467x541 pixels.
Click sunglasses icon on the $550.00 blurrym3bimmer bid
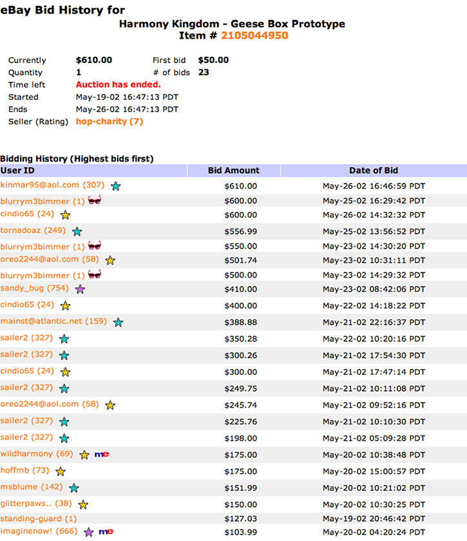click(x=95, y=245)
